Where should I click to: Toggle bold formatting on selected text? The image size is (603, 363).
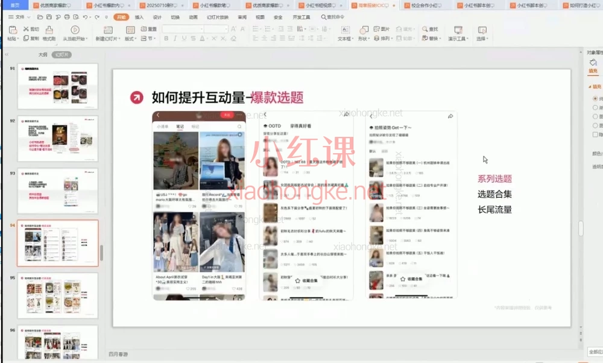[x=166, y=37]
